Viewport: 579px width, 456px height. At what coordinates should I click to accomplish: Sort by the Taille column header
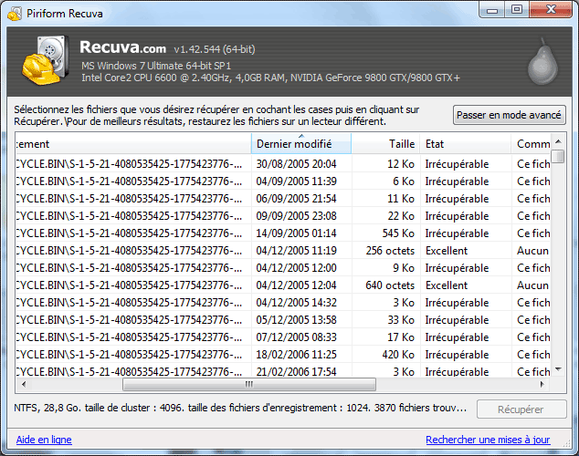tap(385, 144)
